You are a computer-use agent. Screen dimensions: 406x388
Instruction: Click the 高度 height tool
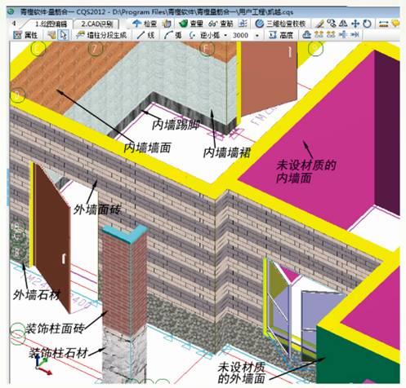[281, 35]
